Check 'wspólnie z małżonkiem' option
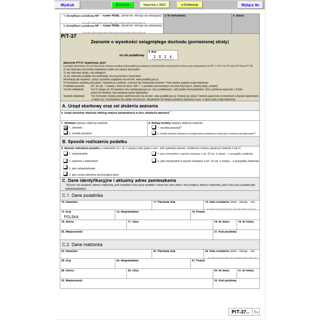320x320 pixels. 66,160
